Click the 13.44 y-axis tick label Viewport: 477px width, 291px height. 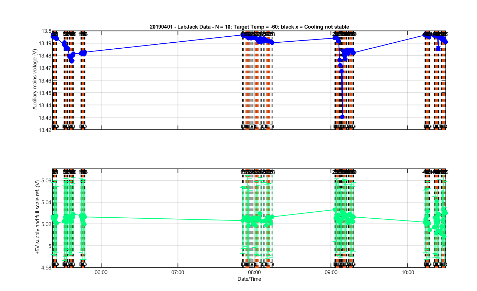click(45, 105)
